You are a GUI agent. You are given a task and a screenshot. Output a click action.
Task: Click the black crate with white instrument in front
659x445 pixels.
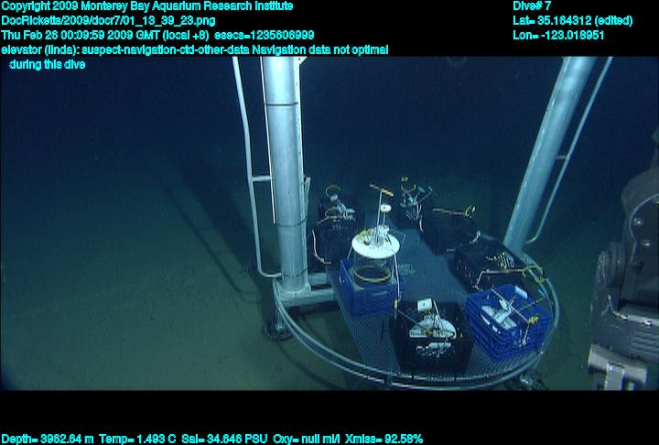pyautogui.click(x=432, y=336)
